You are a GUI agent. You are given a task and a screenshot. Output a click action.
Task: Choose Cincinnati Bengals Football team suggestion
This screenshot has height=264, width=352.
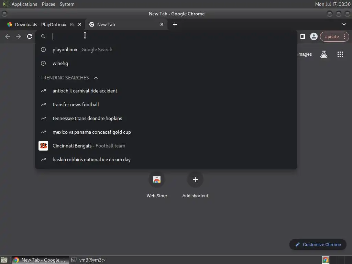(x=166, y=146)
